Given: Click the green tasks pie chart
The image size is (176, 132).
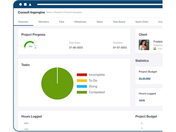Looking at the screenshot, I should pyautogui.click(x=57, y=83).
